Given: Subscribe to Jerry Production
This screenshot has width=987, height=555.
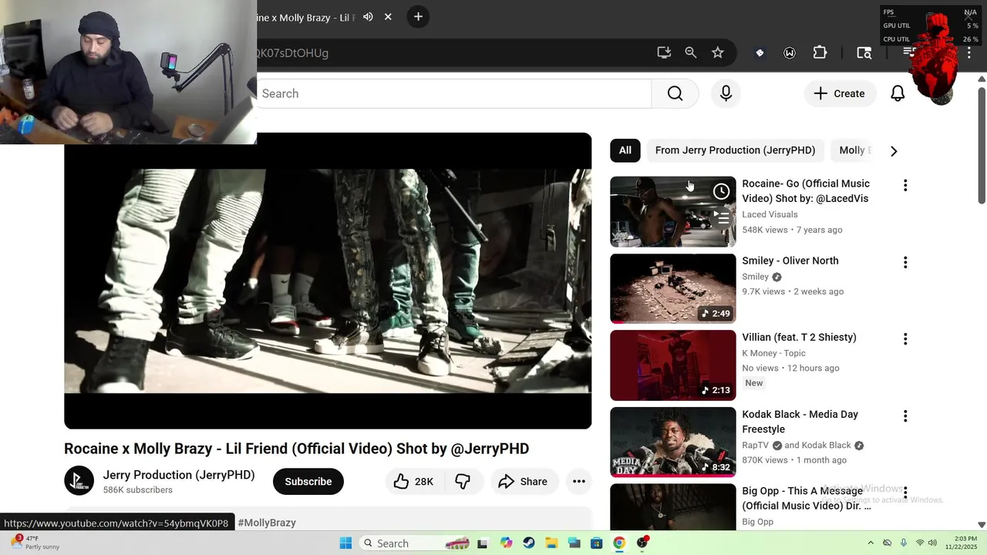Looking at the screenshot, I should 308,481.
